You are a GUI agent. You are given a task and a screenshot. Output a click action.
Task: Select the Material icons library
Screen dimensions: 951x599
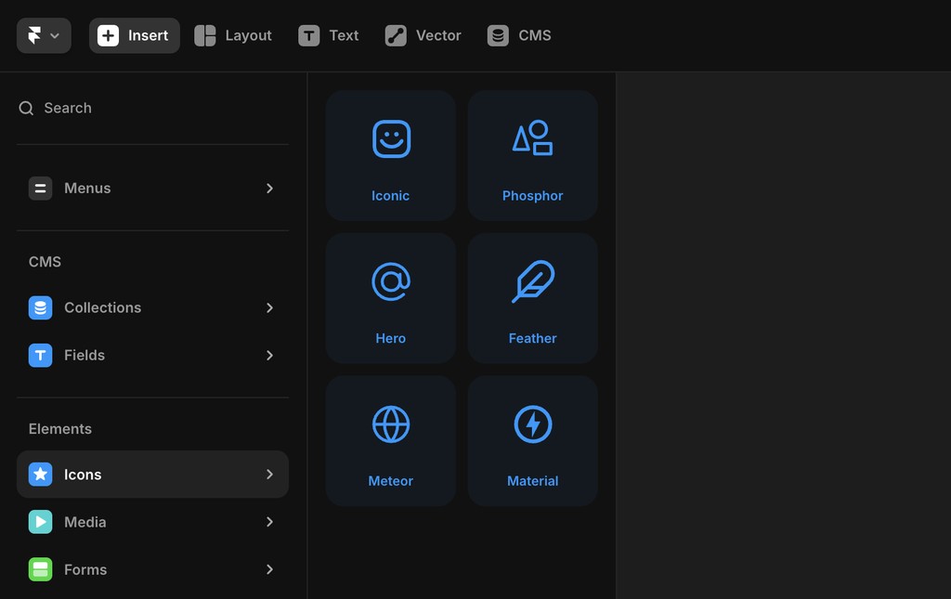pyautogui.click(x=532, y=440)
